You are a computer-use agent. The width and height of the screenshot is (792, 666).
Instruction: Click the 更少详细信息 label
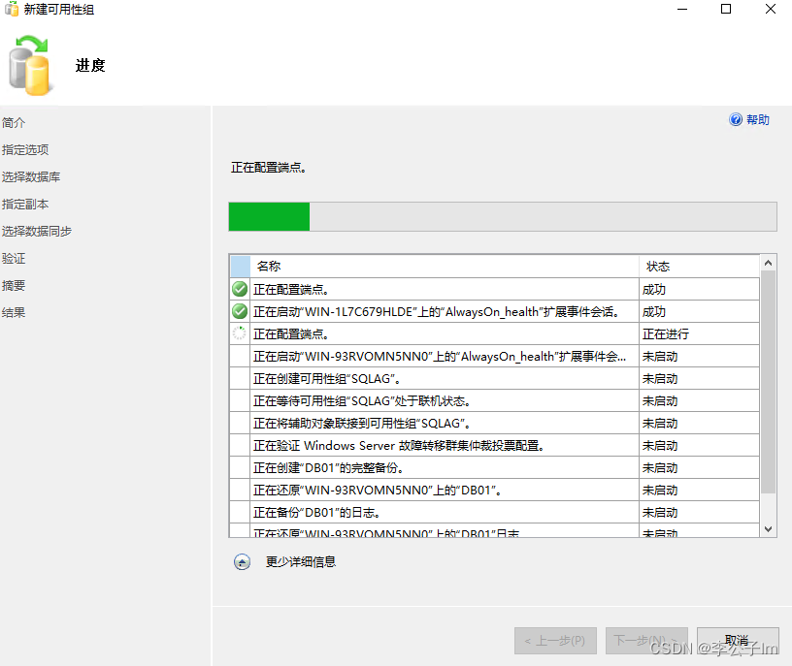[301, 561]
